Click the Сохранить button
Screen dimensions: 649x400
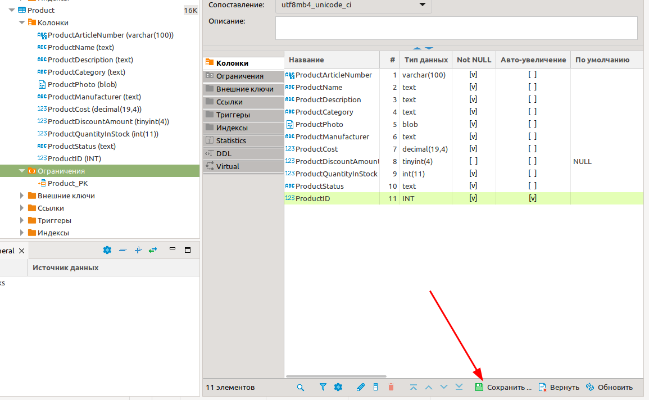pos(503,387)
